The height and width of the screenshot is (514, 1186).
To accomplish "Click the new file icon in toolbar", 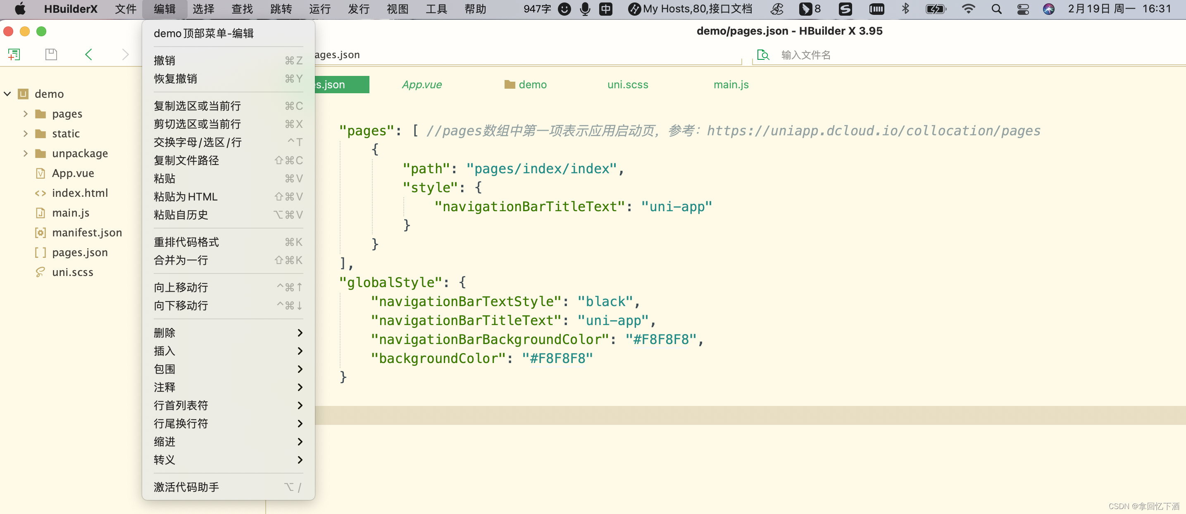I will [14, 54].
